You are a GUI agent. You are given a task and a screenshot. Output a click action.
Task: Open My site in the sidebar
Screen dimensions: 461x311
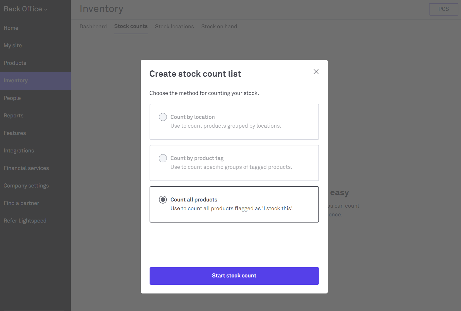pos(13,46)
